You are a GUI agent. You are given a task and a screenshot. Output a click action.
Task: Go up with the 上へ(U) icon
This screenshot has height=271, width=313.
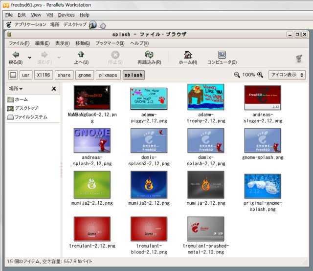coord(81,54)
